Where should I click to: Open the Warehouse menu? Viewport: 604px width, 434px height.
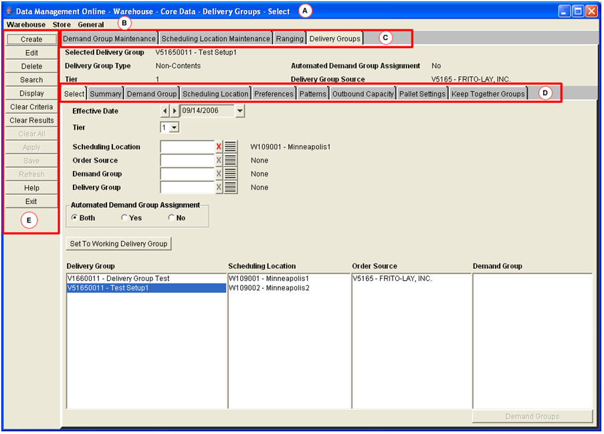tap(26, 24)
